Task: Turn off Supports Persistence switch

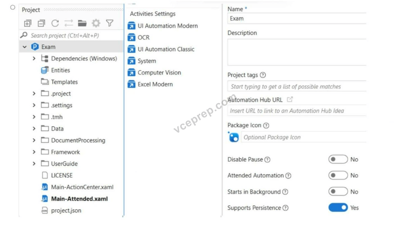Action: pos(338,208)
